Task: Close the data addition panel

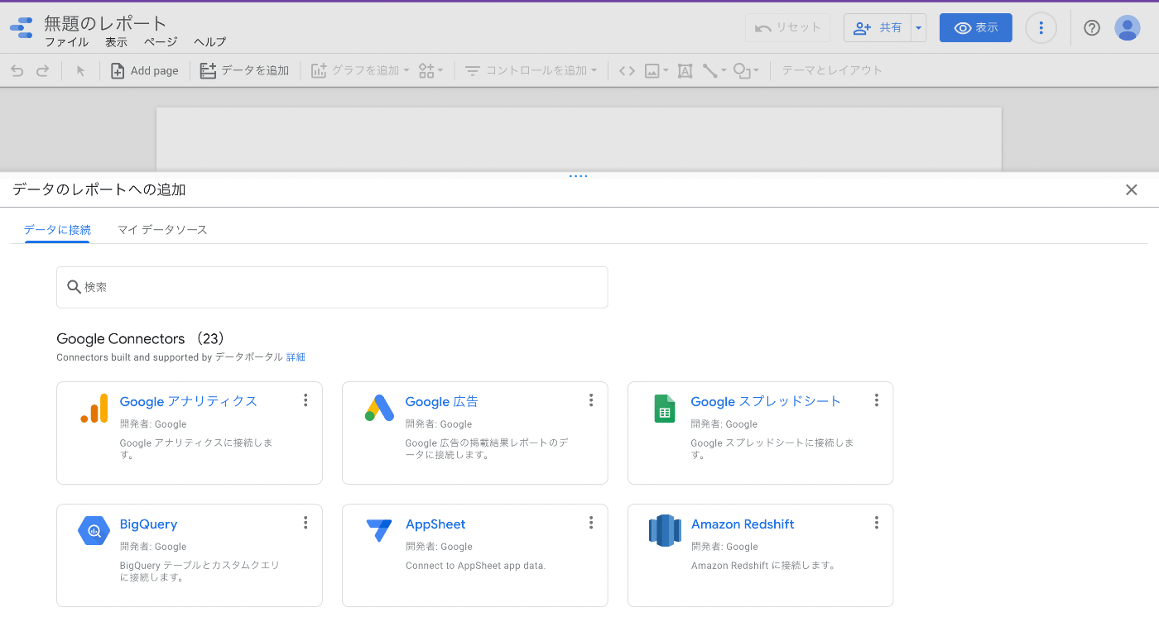Action: tap(1132, 190)
